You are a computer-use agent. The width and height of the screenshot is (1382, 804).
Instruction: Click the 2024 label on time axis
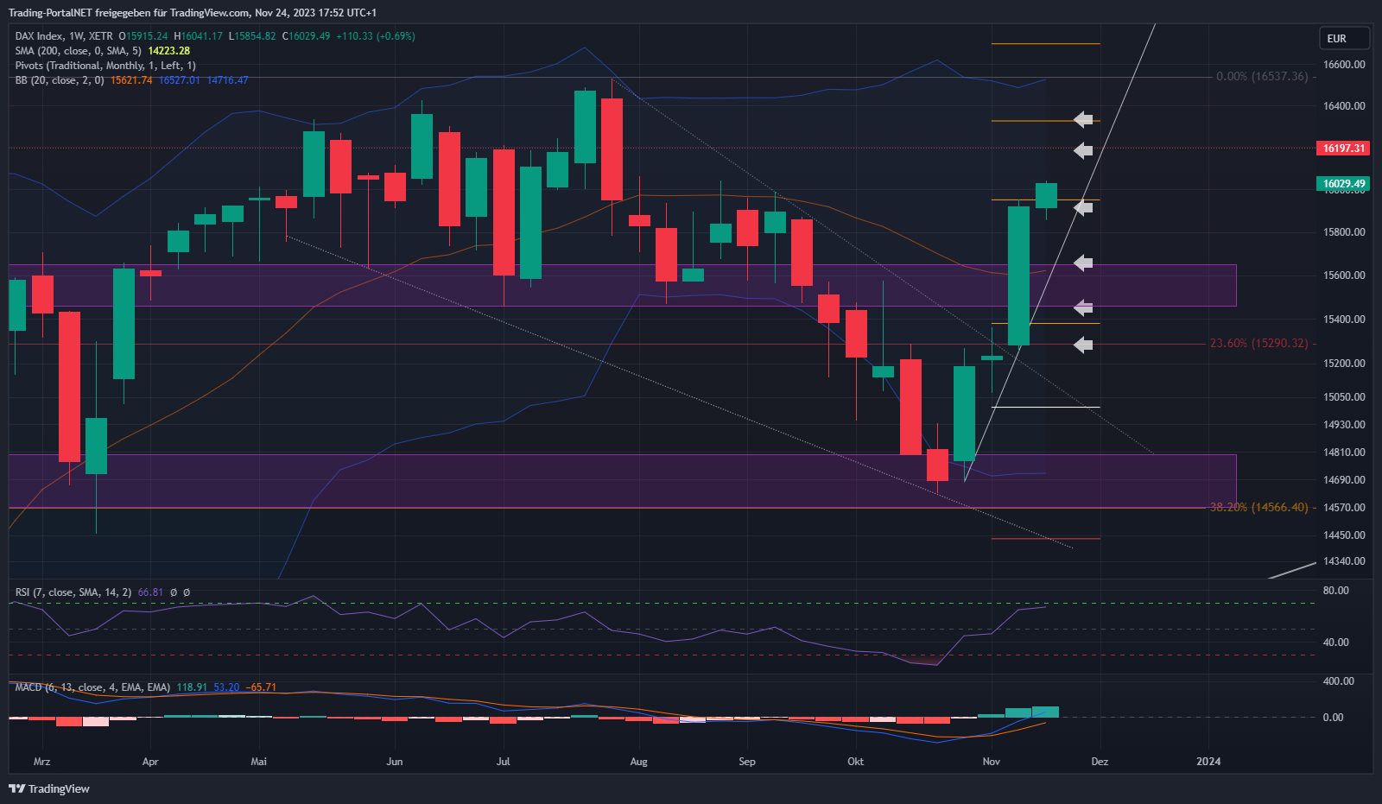click(x=1208, y=762)
